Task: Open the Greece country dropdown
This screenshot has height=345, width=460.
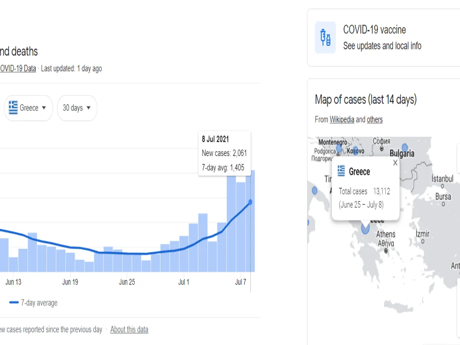Action: [x=28, y=108]
